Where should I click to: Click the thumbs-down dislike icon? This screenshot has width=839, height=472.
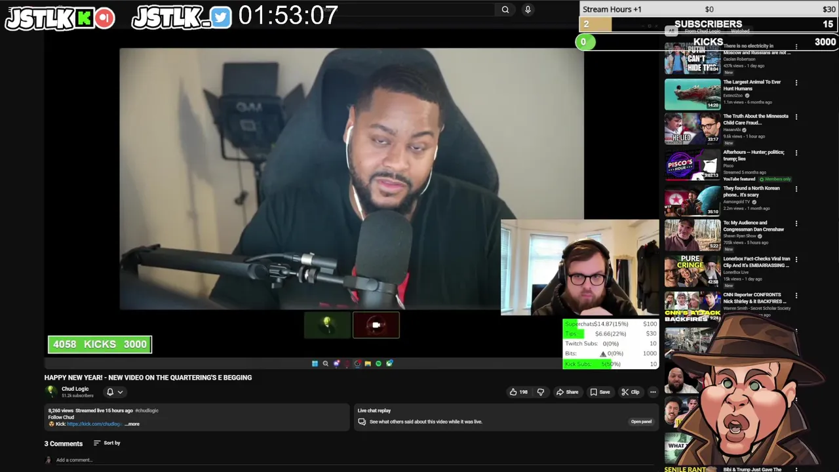point(541,392)
